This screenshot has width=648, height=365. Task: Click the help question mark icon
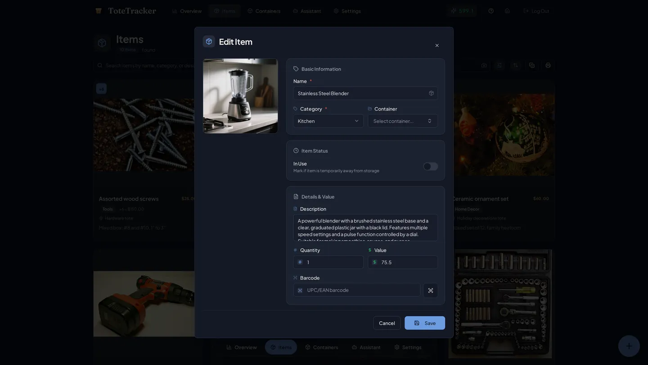pos(491,11)
